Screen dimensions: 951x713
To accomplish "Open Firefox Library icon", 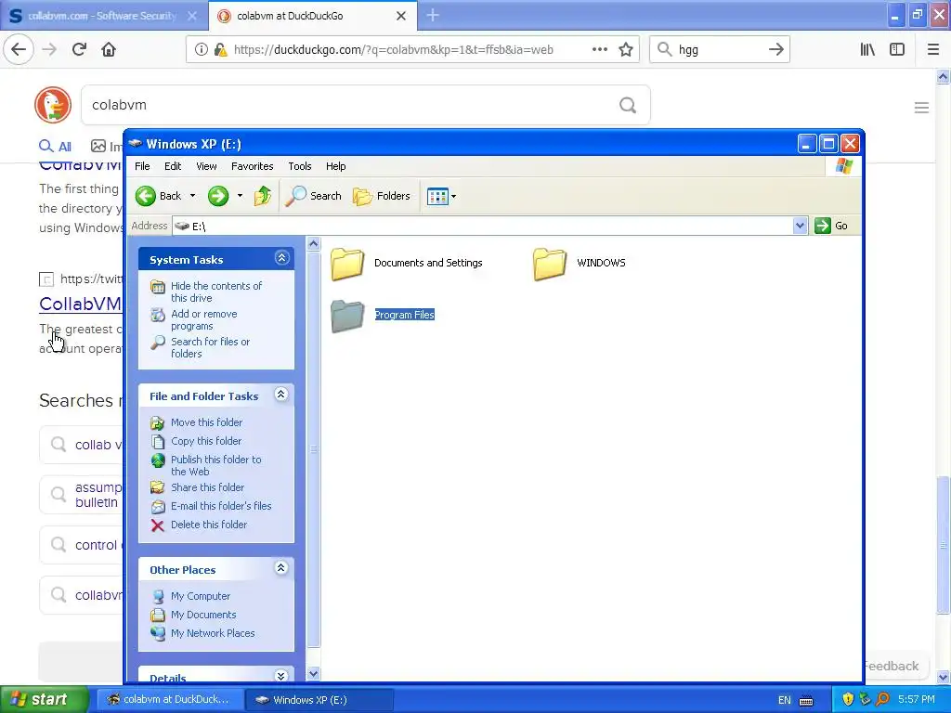I will point(867,49).
